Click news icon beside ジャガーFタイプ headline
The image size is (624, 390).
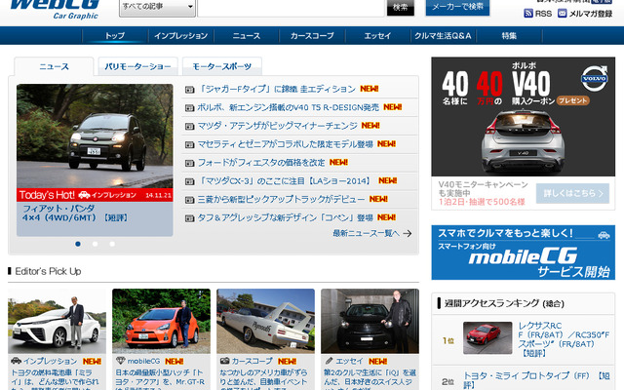tap(190, 90)
